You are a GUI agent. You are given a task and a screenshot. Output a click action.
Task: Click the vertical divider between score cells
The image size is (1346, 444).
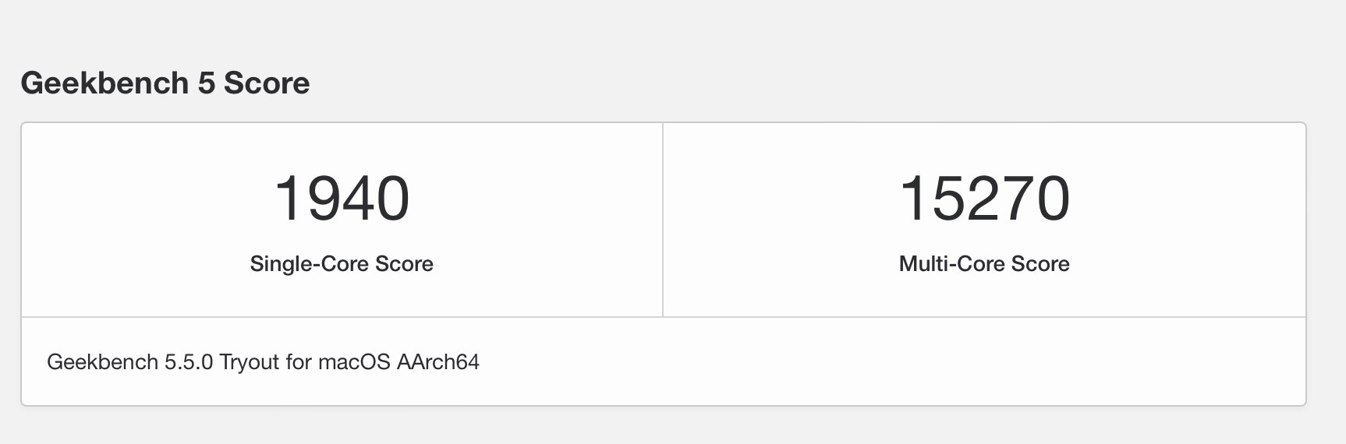point(663,220)
